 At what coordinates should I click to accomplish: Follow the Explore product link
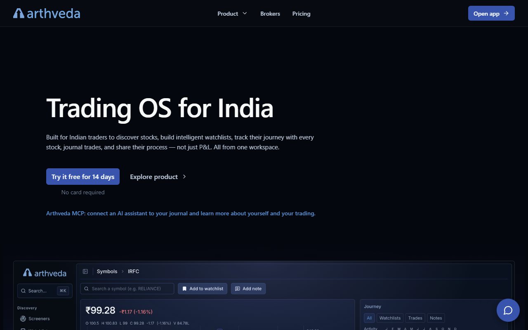[x=158, y=177]
